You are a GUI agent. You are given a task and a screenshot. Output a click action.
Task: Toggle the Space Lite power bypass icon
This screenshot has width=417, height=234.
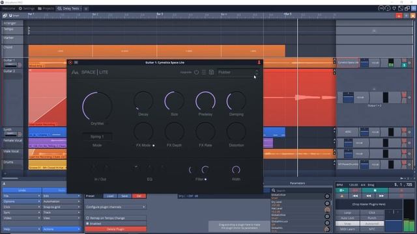(196, 72)
